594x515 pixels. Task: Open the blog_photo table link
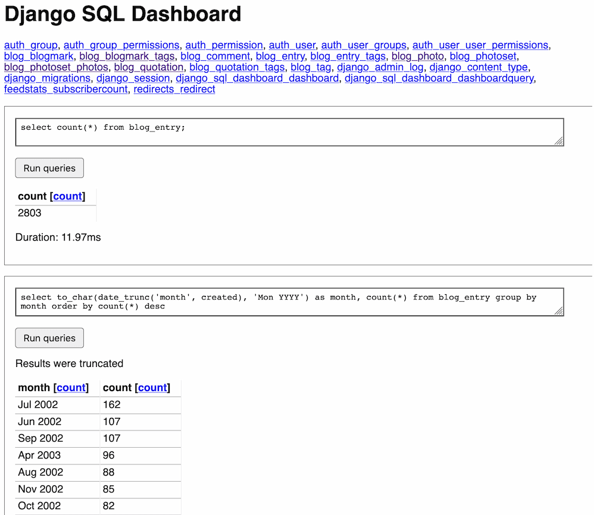417,56
